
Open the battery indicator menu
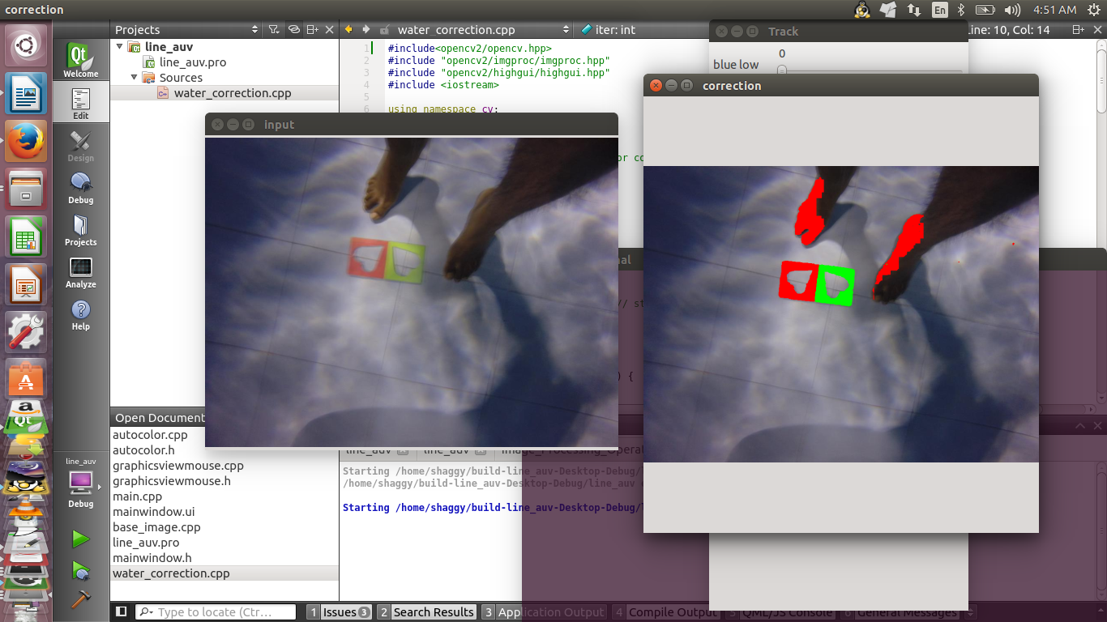(985, 10)
